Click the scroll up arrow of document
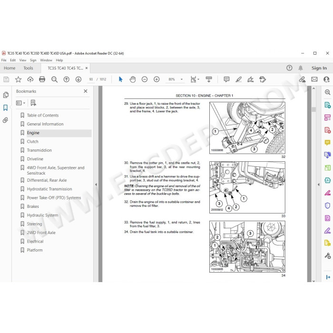Screen dimensions: 333x333 coord(313,88)
